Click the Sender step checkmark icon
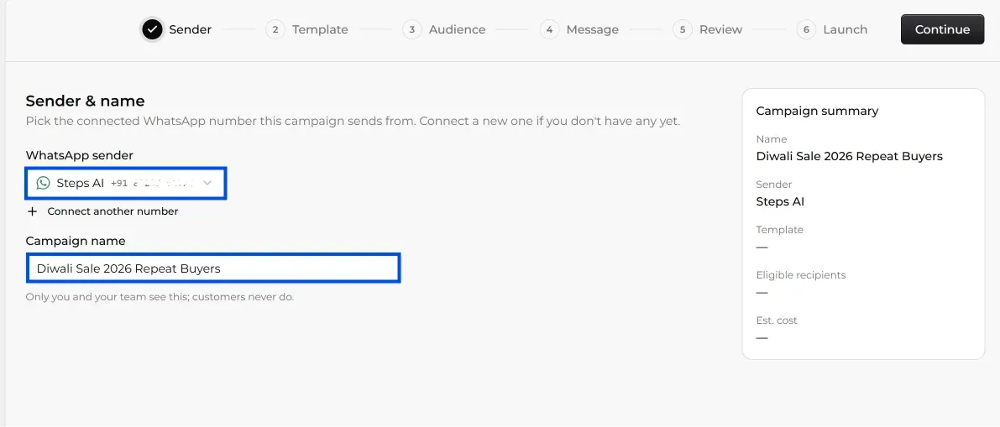 click(153, 29)
